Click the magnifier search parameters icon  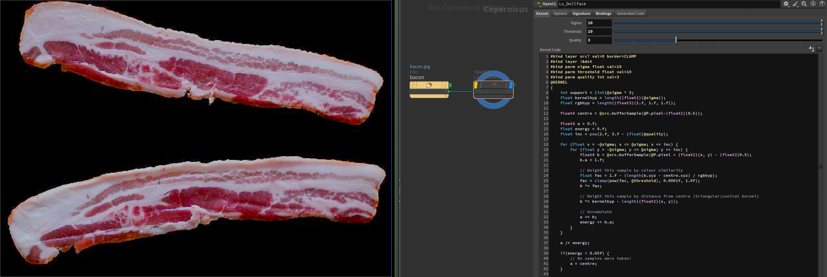point(804,4)
